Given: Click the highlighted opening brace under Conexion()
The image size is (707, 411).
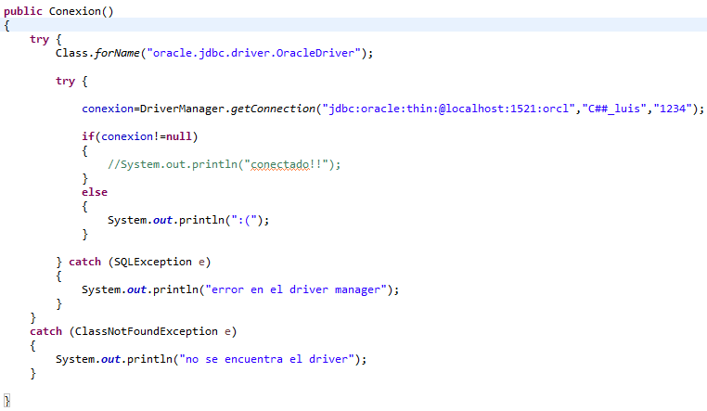Looking at the screenshot, I should (6, 25).
